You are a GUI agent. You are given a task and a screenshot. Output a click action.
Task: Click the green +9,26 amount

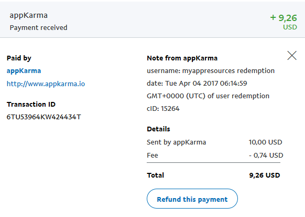coord(284,18)
